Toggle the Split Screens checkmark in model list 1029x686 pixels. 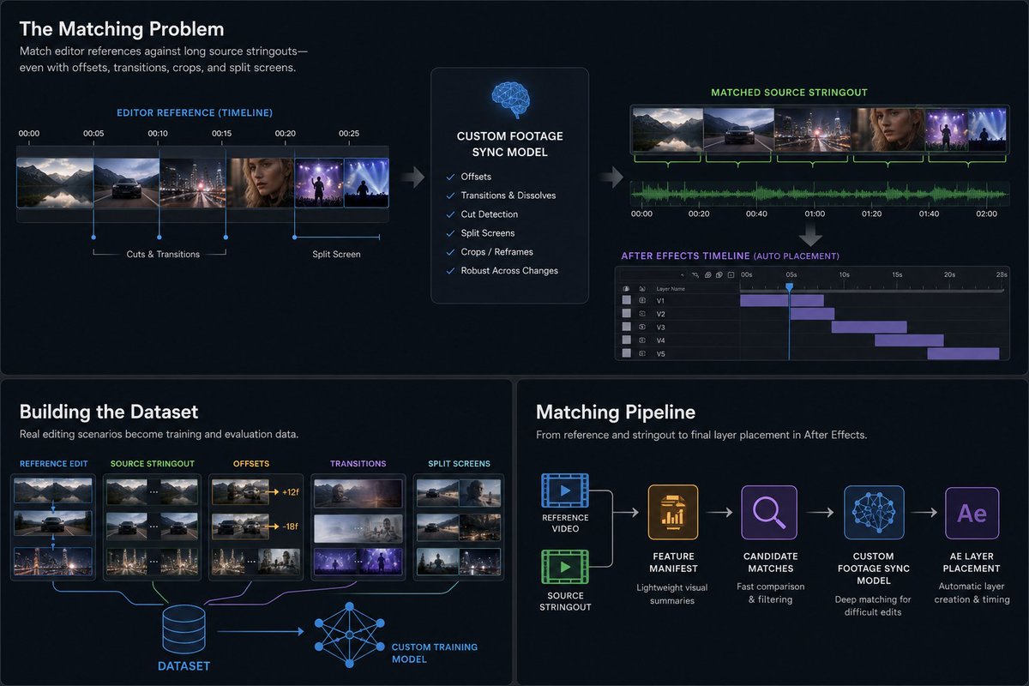click(x=451, y=233)
